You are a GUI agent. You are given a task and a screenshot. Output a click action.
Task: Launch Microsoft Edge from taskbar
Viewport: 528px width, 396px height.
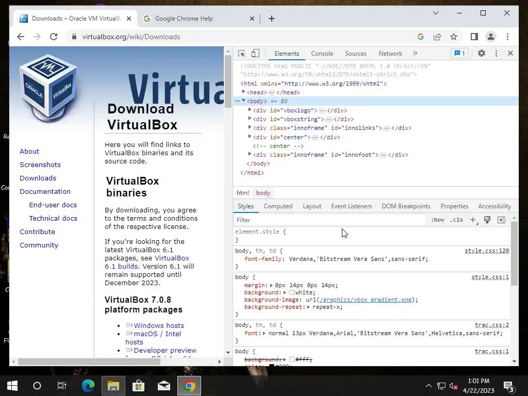pos(88,386)
